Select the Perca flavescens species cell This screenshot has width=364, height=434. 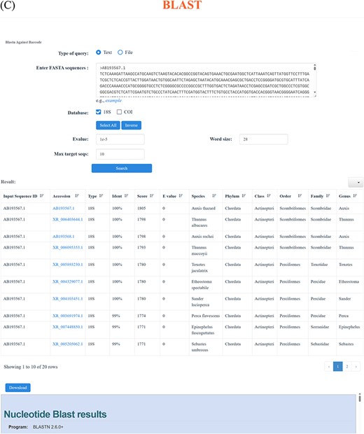[206, 316]
